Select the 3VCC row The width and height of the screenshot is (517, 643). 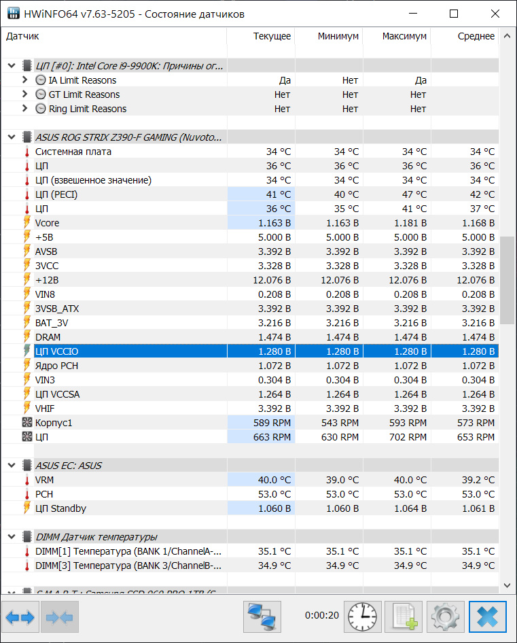click(250, 266)
